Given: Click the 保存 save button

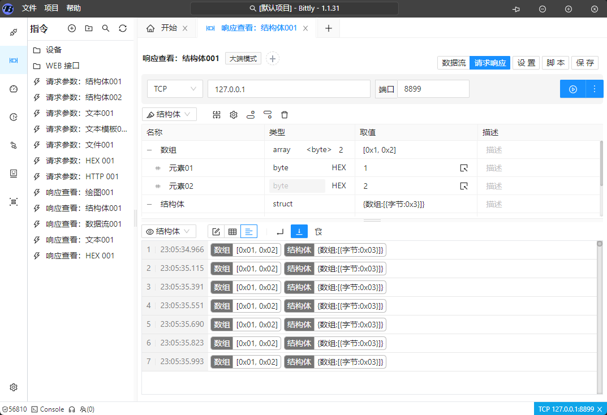Looking at the screenshot, I should coord(585,63).
